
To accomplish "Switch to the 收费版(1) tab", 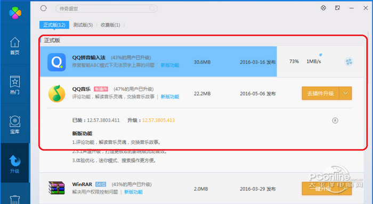I will tap(110, 25).
